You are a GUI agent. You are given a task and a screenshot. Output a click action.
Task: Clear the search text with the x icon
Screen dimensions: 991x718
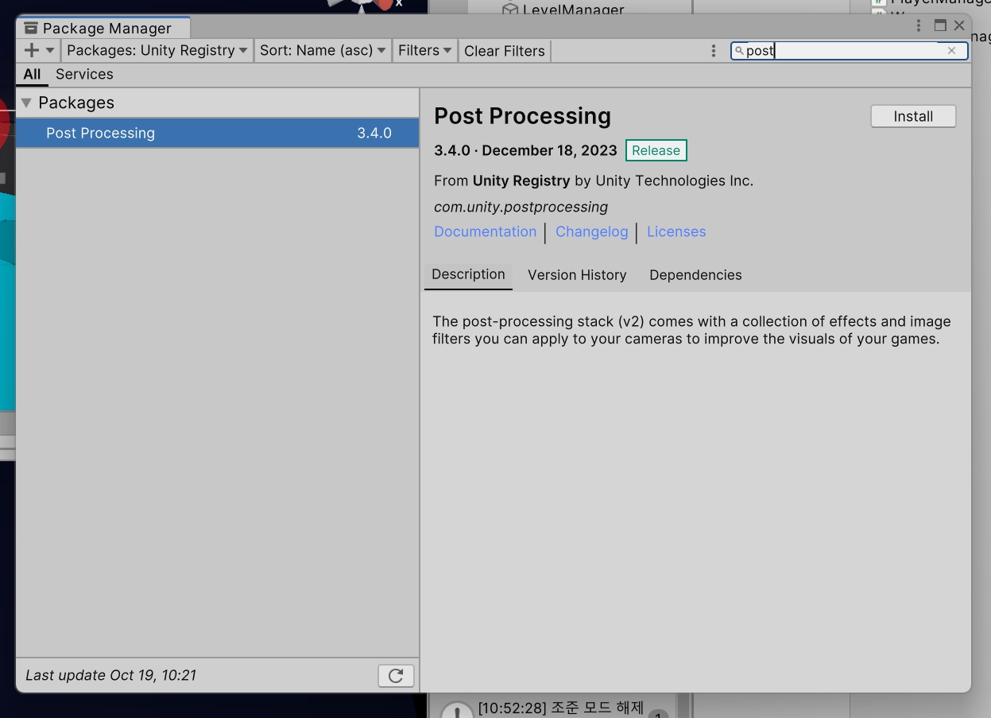click(951, 51)
